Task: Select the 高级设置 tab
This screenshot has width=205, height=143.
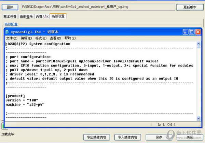Action: (58, 16)
